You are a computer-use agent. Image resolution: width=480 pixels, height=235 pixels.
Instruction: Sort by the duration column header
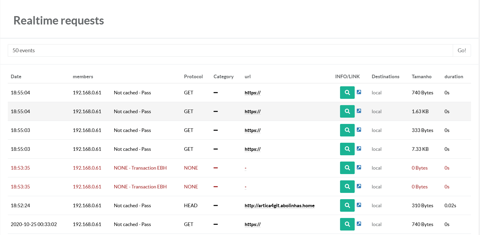tap(454, 76)
